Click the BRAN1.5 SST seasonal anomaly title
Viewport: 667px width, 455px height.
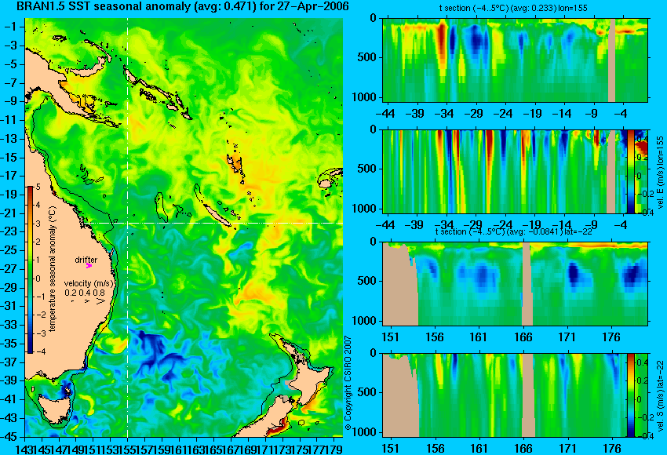183,6
